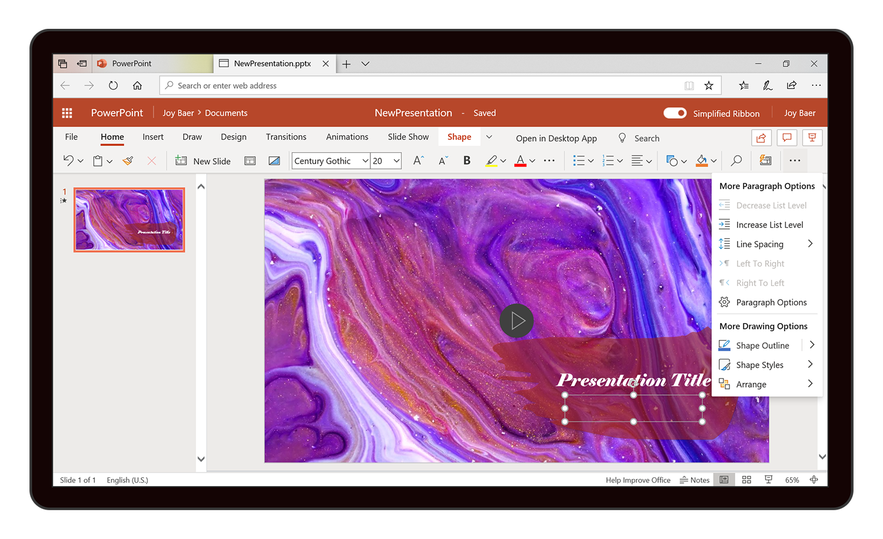This screenshot has width=883, height=539.
Task: Click the Paste clipboard icon
Action: pyautogui.click(x=98, y=161)
